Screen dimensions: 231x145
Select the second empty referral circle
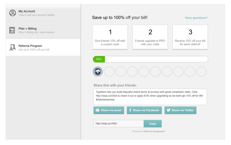[121, 72]
